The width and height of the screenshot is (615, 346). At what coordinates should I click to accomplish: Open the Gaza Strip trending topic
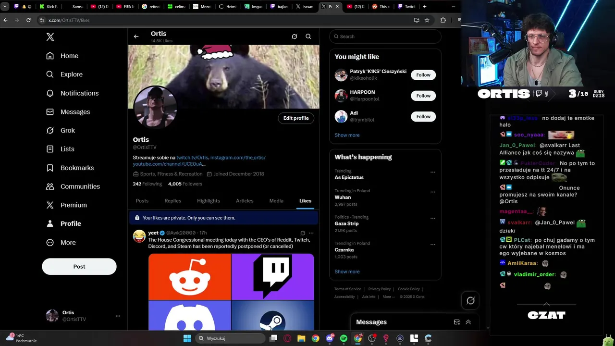coord(385,223)
